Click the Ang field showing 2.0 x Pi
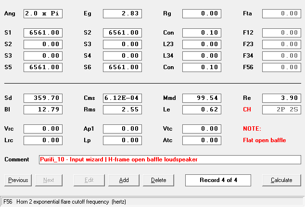The image size is (305, 207). (x=43, y=13)
